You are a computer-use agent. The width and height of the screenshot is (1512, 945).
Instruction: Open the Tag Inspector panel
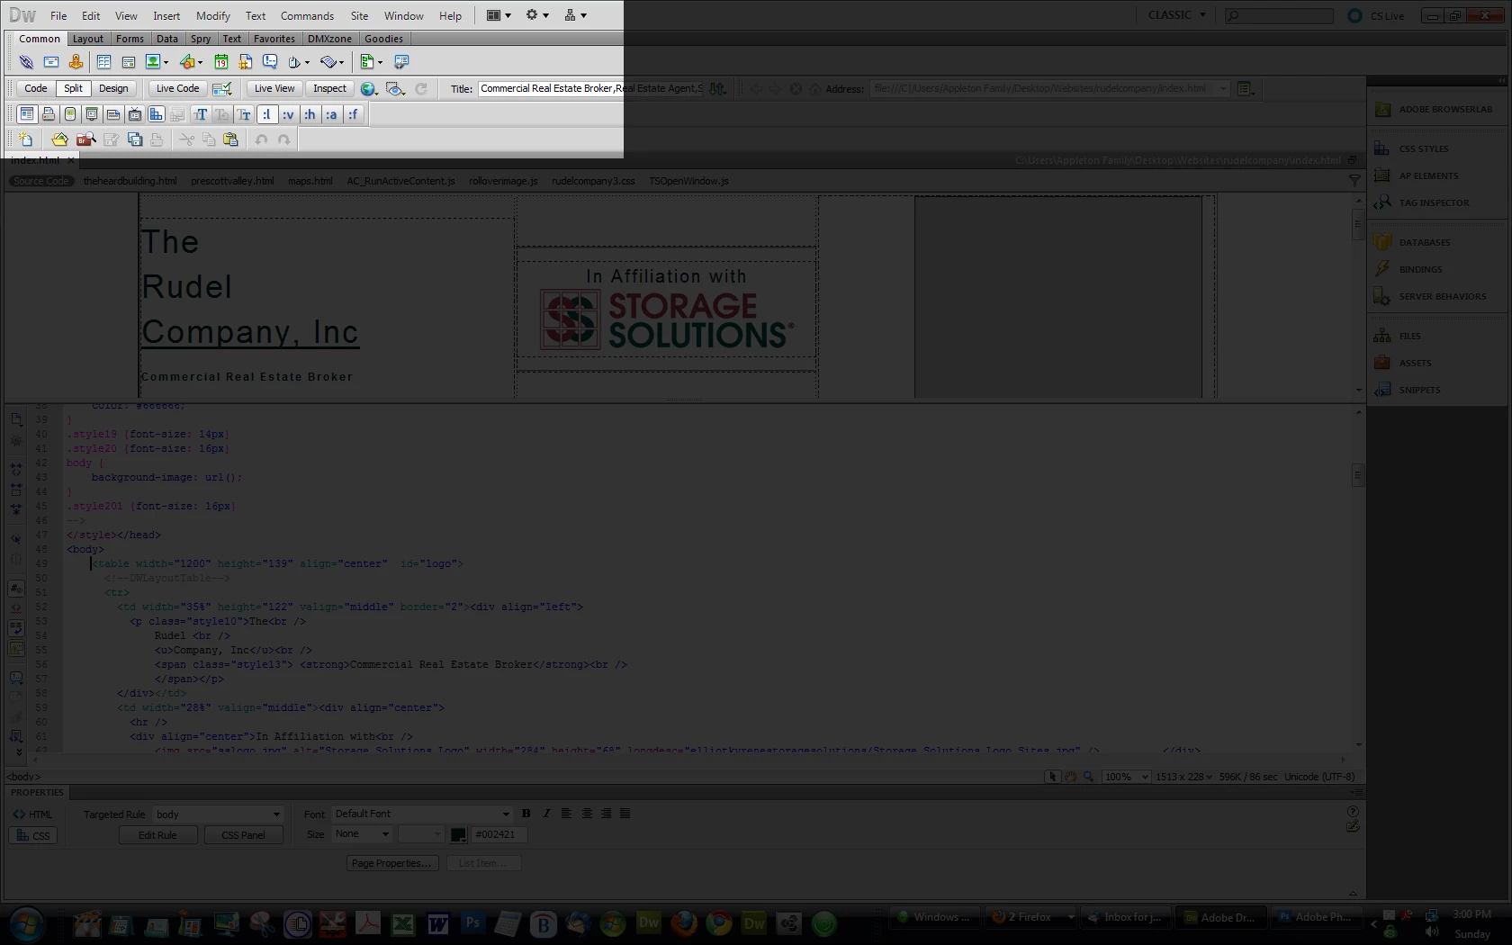[x=1435, y=202]
